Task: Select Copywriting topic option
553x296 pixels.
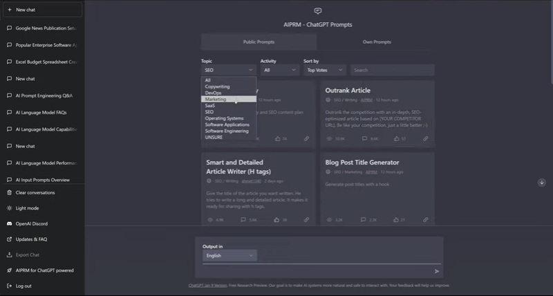Action: point(229,86)
